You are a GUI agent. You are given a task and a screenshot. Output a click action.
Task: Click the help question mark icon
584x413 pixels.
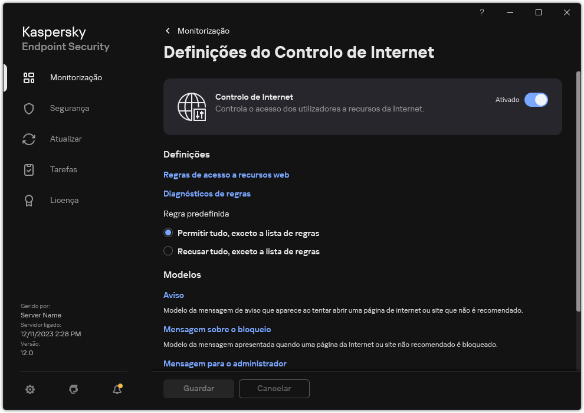(481, 12)
